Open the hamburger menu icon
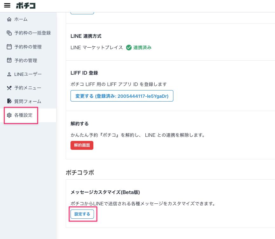Image resolution: width=275 pixels, height=239 pixels. (x=7, y=5)
